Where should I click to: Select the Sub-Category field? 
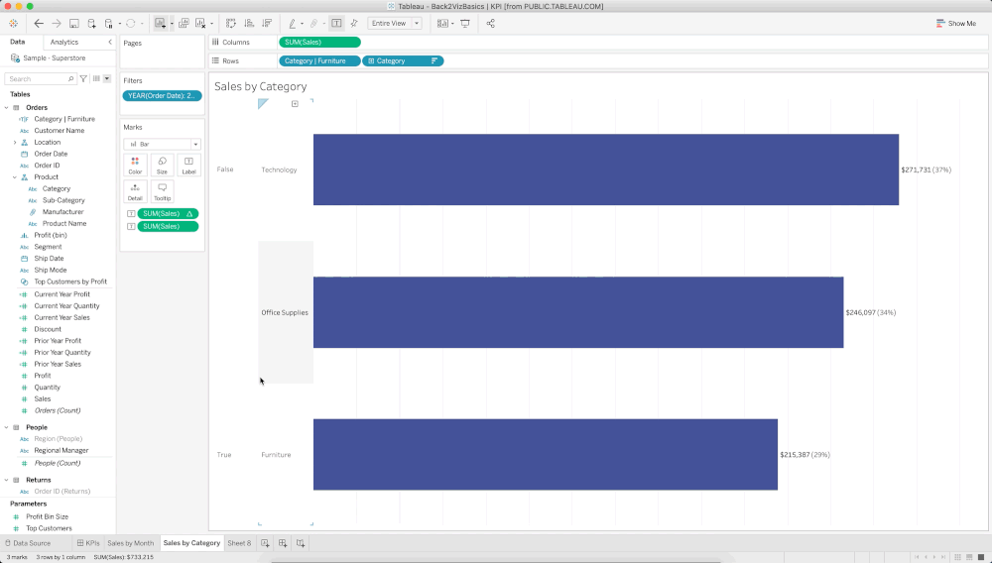tap(63, 200)
